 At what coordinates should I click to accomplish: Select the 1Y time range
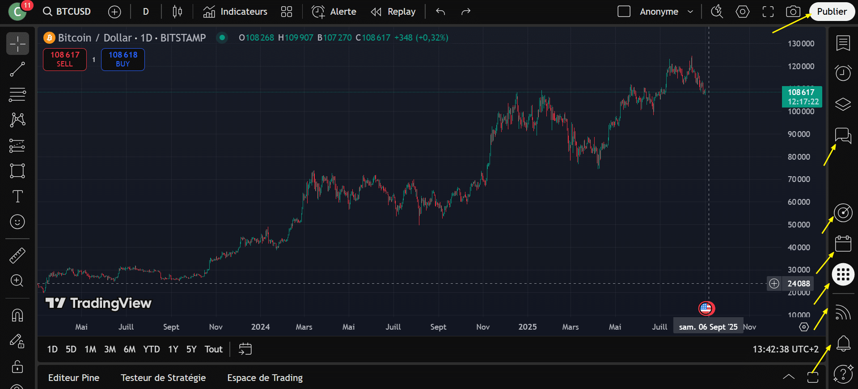173,349
